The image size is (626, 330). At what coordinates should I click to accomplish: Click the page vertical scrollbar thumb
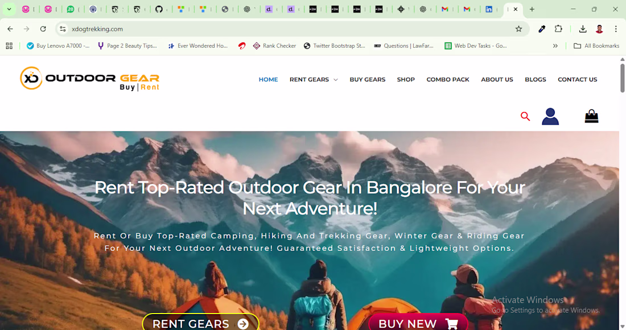coord(623,77)
